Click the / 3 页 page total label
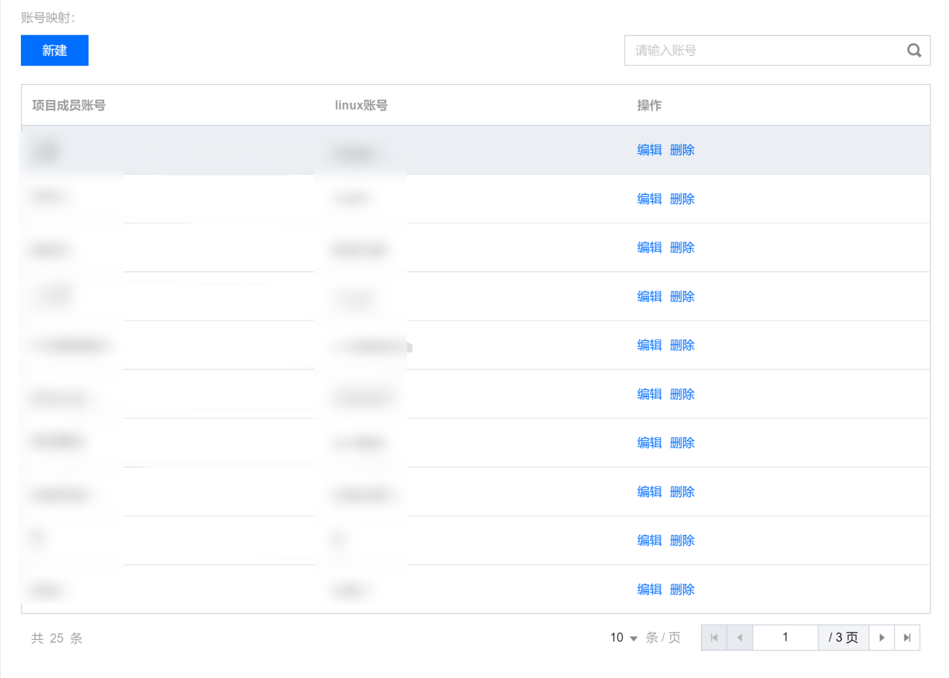This screenshot has height=678, width=949. point(843,638)
